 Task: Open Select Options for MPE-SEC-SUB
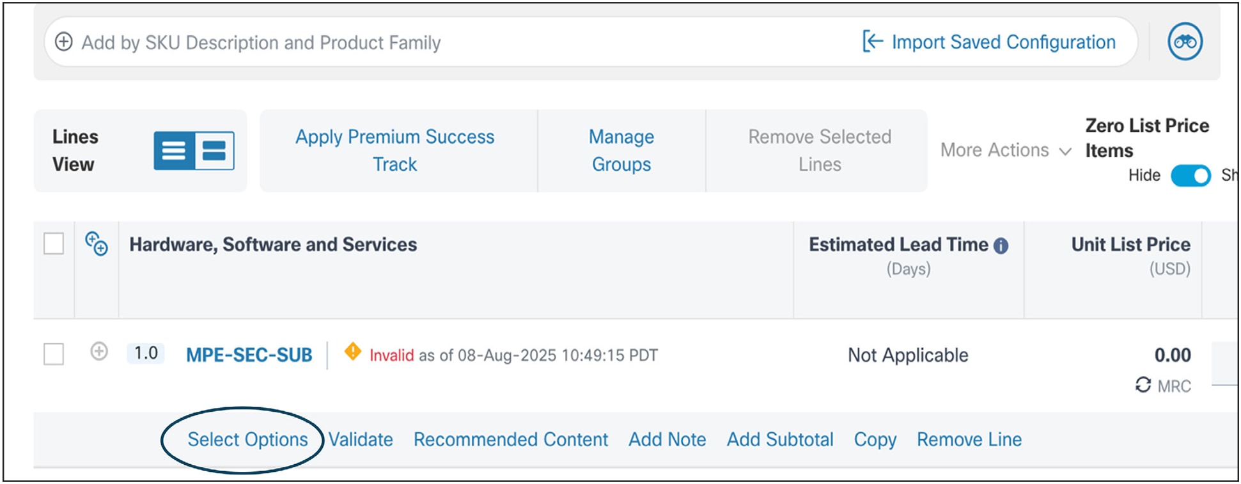pyautogui.click(x=247, y=440)
